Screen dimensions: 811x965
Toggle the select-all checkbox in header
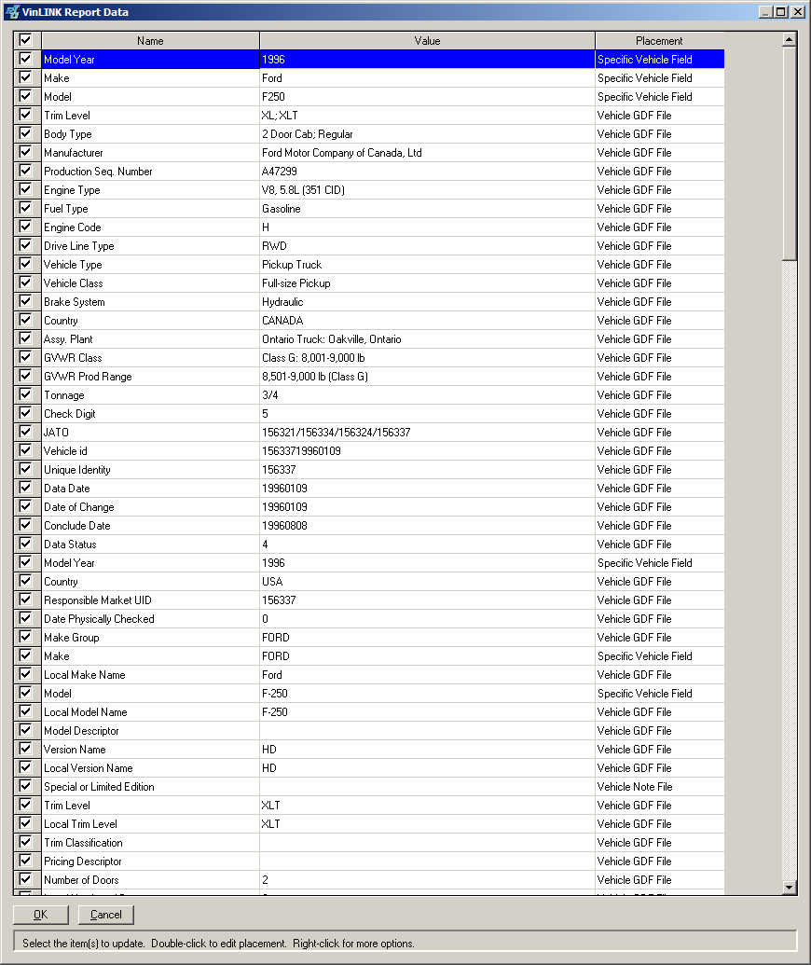pyautogui.click(x=25, y=40)
